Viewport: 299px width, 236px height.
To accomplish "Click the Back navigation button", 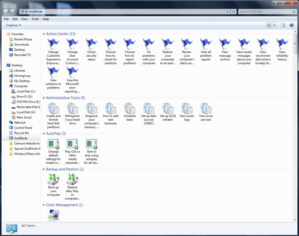I will click(x=6, y=12).
